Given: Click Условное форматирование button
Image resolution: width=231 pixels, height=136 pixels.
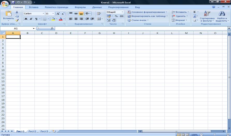Looking at the screenshot, I should (x=147, y=12).
